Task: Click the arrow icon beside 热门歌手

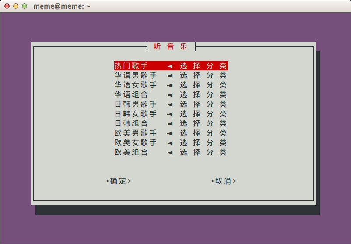Action: point(170,66)
